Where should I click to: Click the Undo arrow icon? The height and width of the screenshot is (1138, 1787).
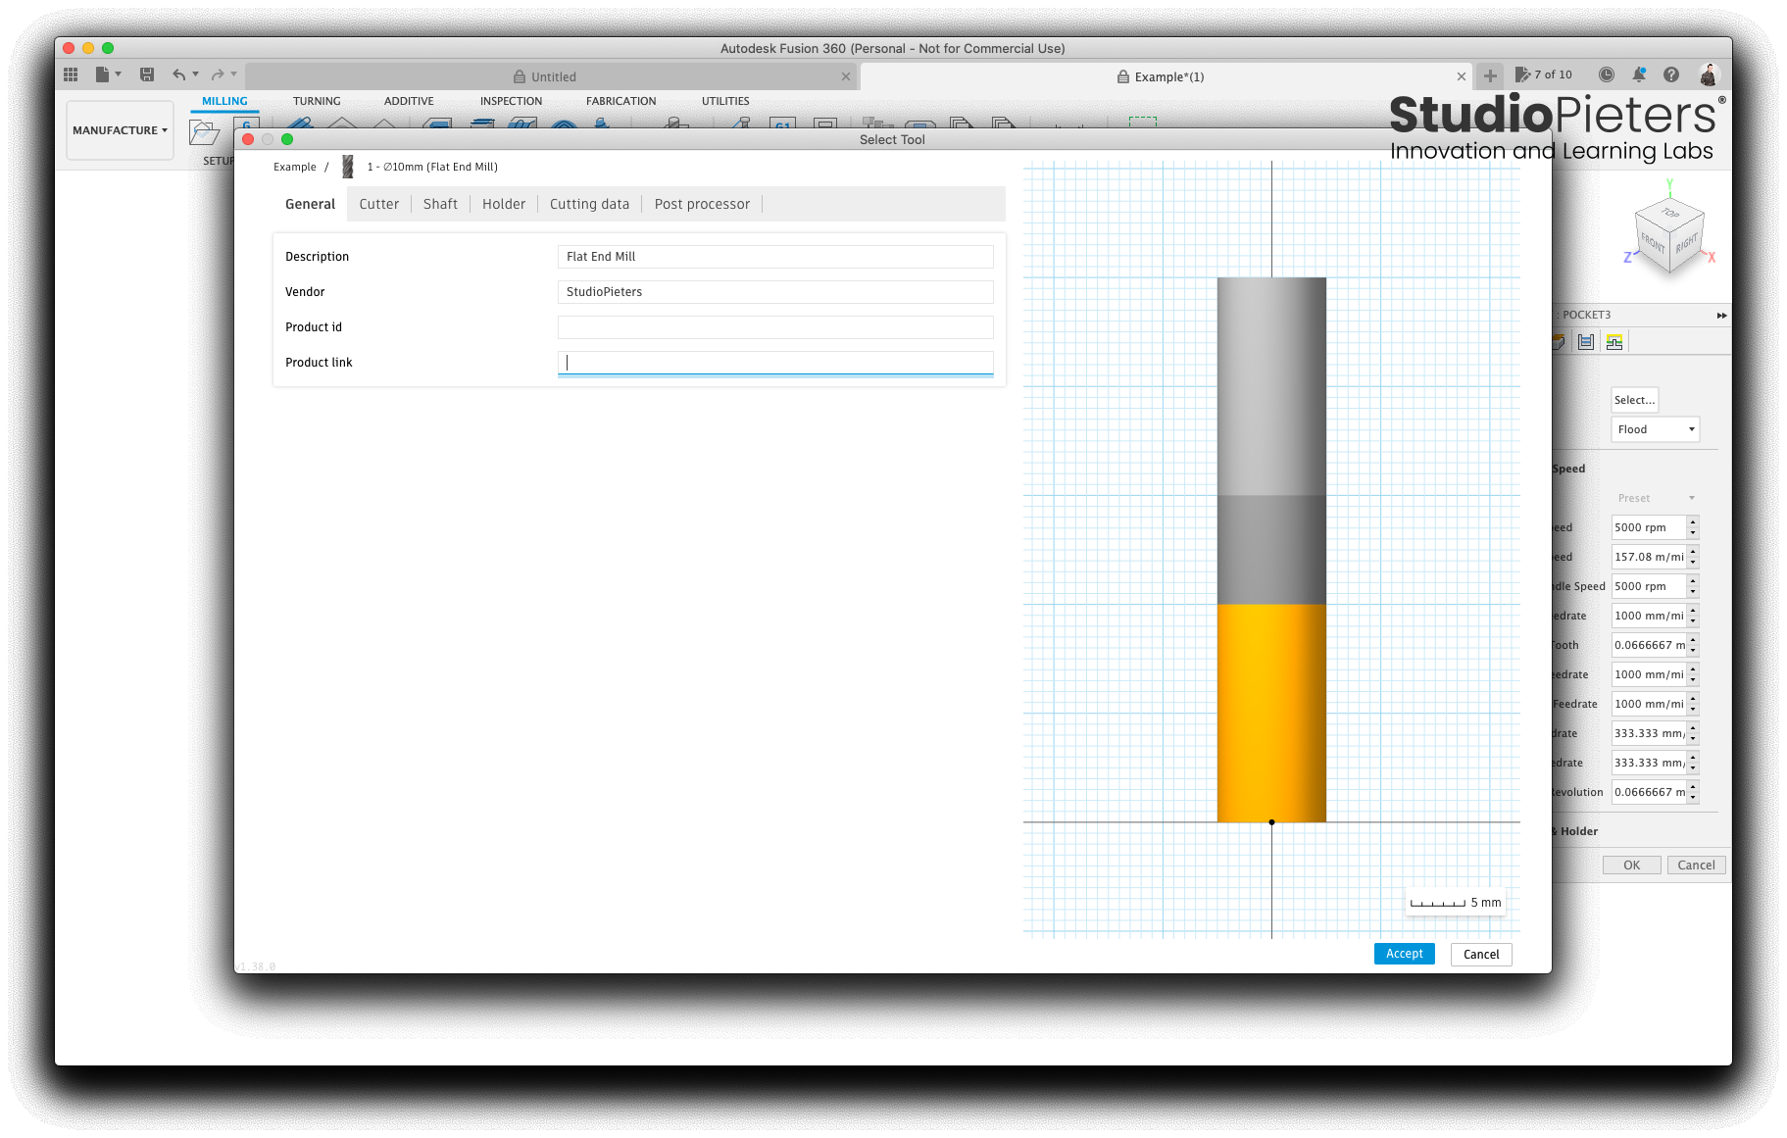click(178, 74)
